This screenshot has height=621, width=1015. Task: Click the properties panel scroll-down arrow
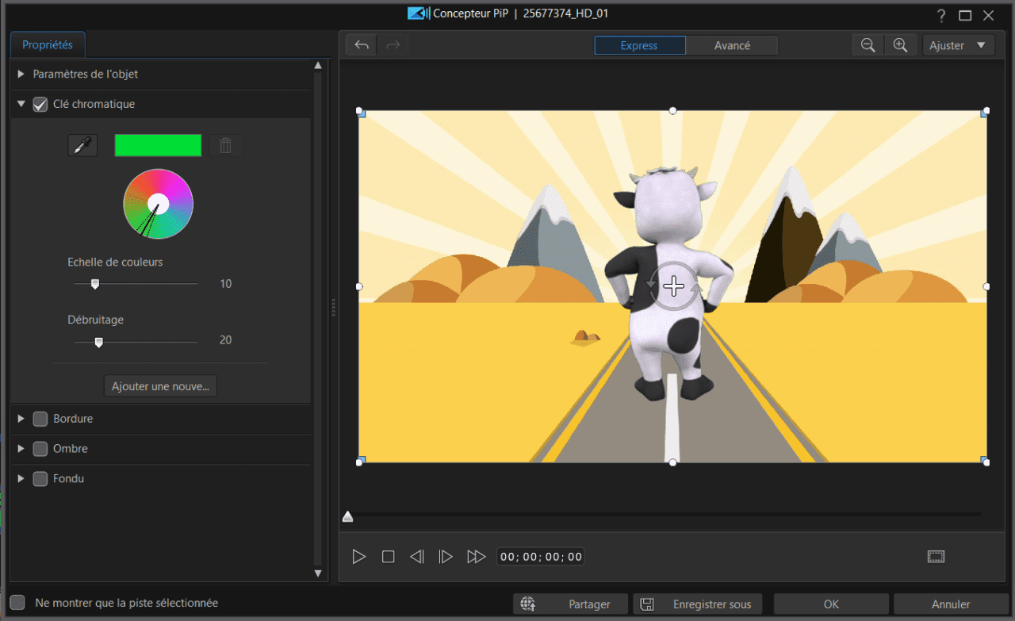(318, 573)
